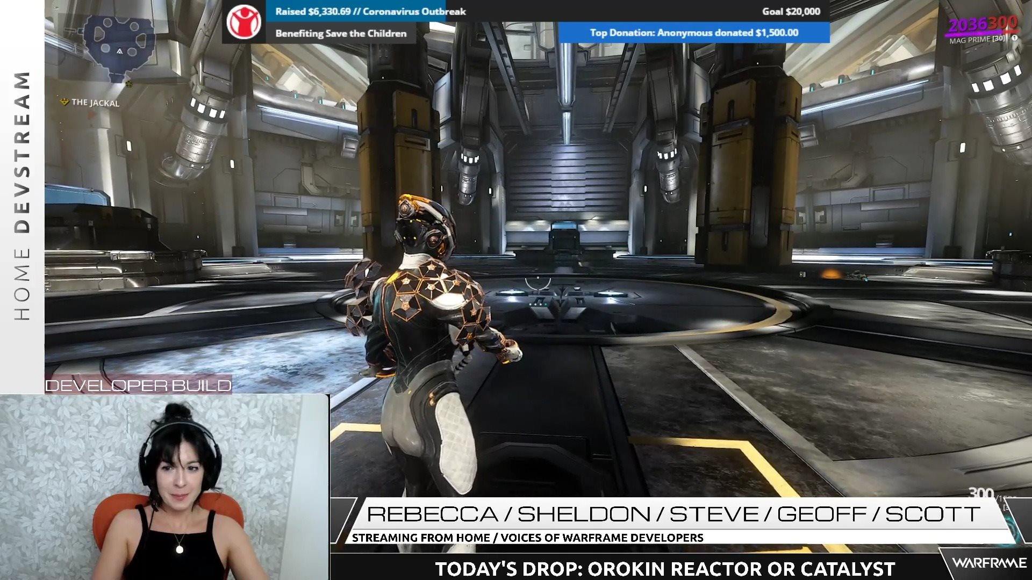
Task: Click the "MAG PRIME [30]" label
Action: click(x=977, y=39)
